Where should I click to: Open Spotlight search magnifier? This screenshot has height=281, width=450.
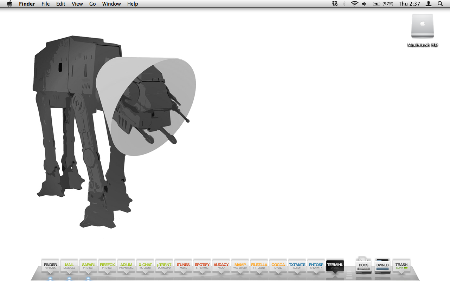pyautogui.click(x=440, y=4)
